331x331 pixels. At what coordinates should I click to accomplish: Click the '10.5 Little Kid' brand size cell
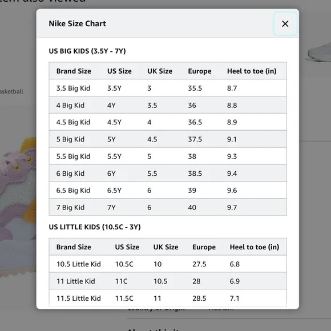tap(79, 264)
